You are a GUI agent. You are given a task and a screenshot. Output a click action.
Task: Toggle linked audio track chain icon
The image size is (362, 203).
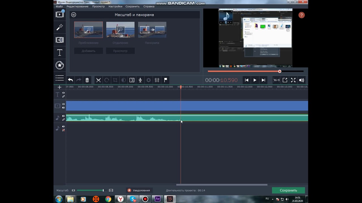pos(63,120)
